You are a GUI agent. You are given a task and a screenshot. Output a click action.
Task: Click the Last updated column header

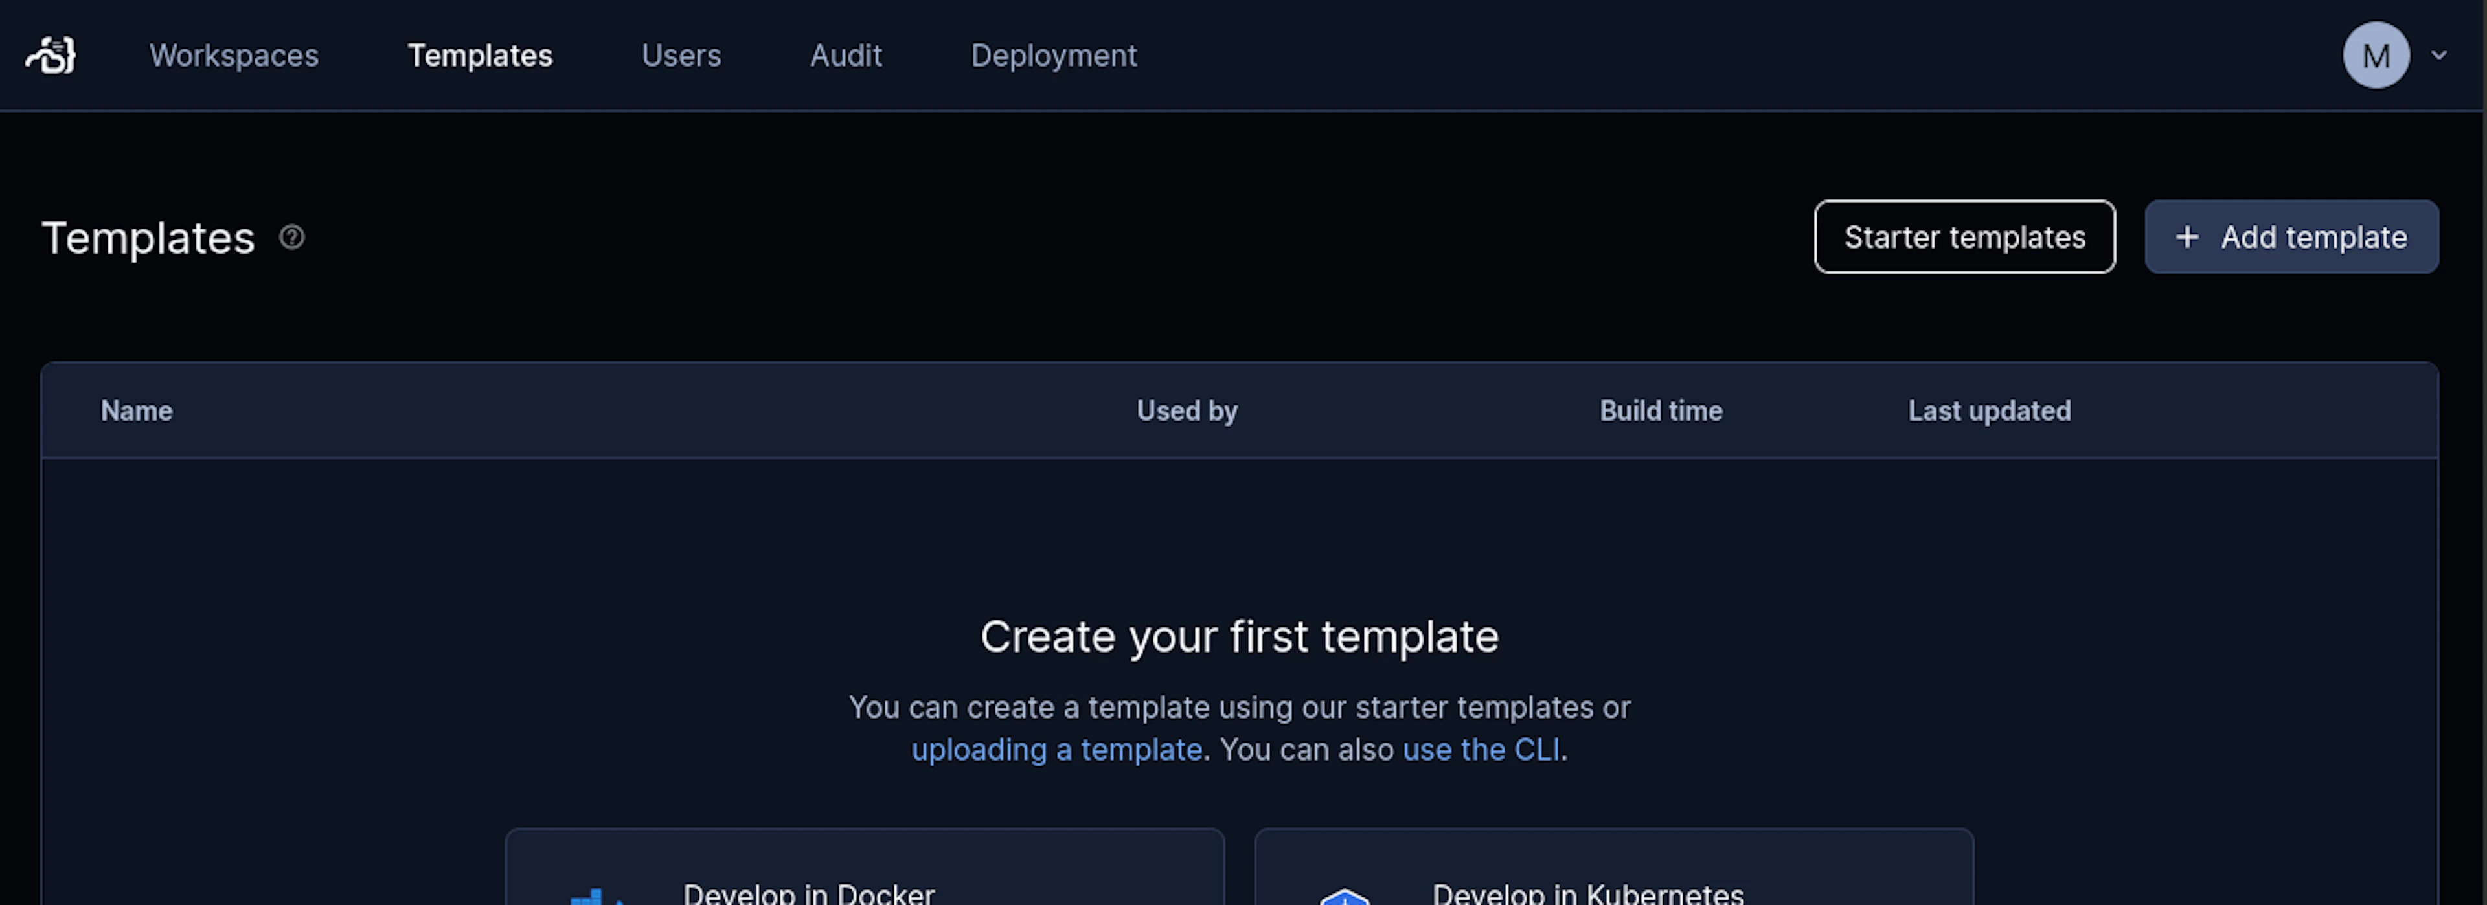[x=1989, y=411]
